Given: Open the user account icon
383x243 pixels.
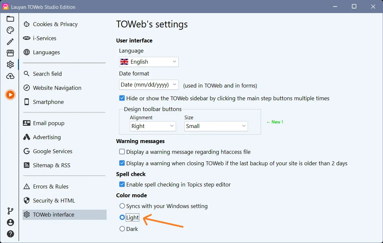Looking at the screenshot, I should point(10,222).
